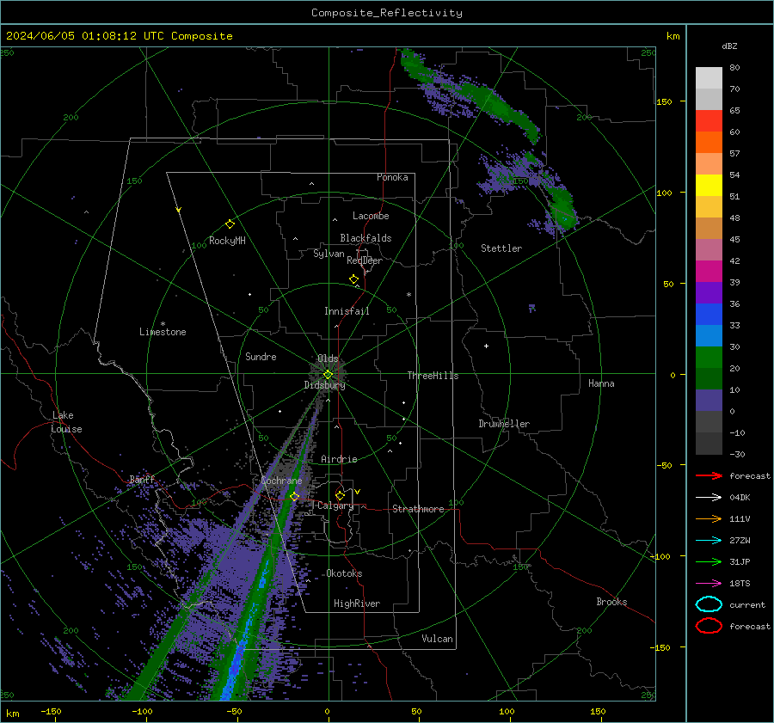Click the dBZ legend heading
Viewport: 774px width, 723px height.
pos(729,46)
